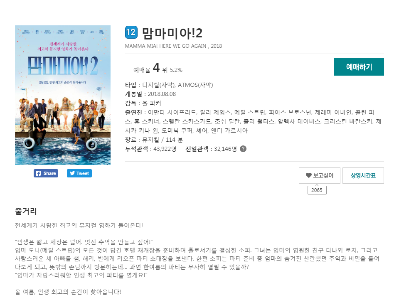This screenshot has height=305, width=399.
Task: Share the movie on Facebook
Action: point(46,173)
